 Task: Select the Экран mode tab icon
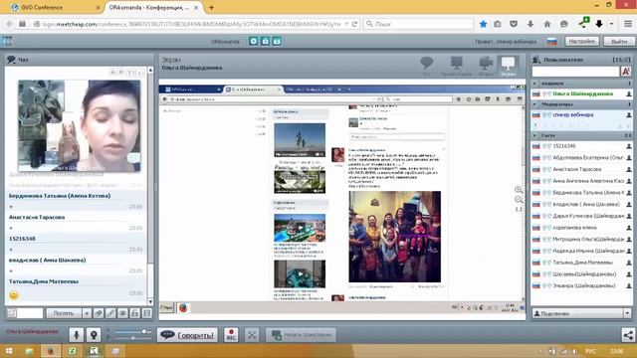pos(508,66)
